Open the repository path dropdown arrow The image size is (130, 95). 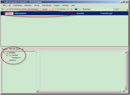click(41, 9)
